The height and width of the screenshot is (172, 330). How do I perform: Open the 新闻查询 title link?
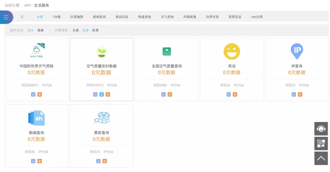tap(36, 133)
